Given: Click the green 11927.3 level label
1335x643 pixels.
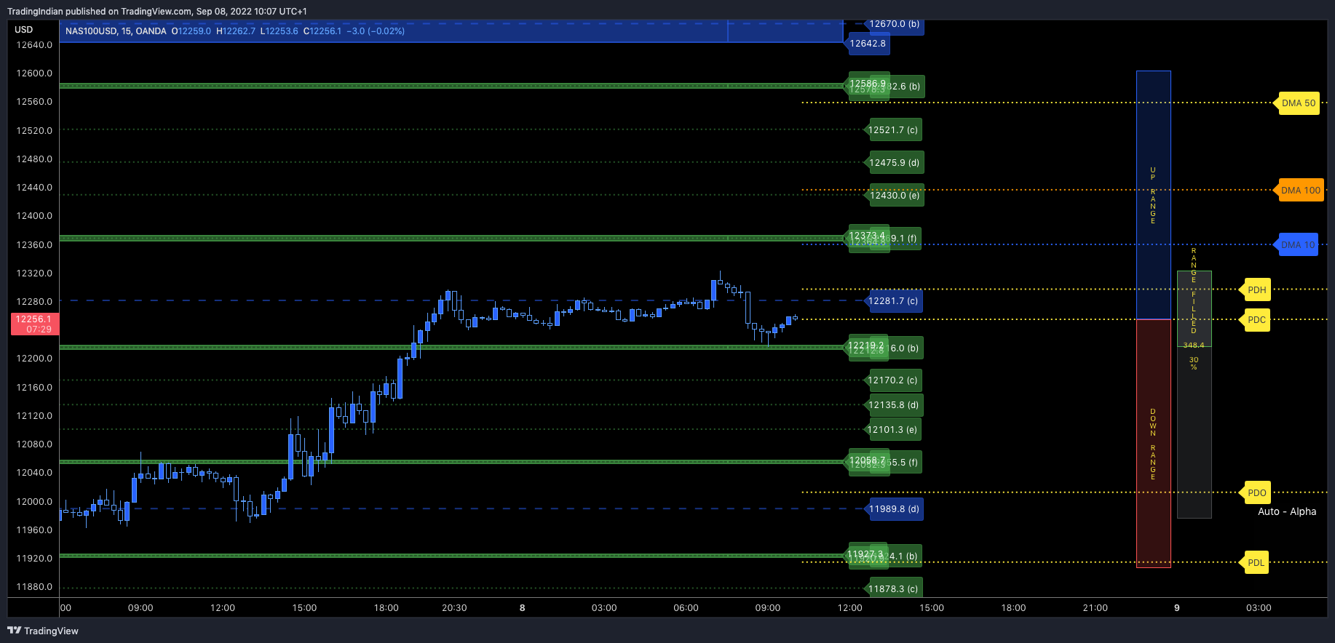Looking at the screenshot, I should pos(866,555).
